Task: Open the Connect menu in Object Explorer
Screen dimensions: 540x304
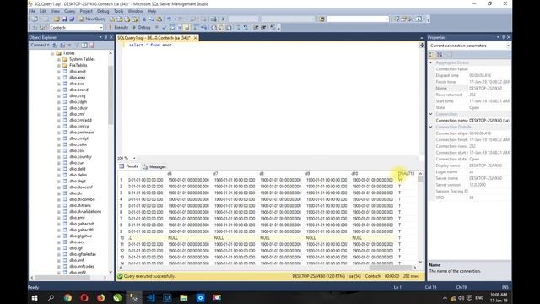Action: (40, 45)
